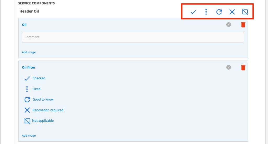Click the header crossed-box (Not applicable) icon

tap(245, 12)
